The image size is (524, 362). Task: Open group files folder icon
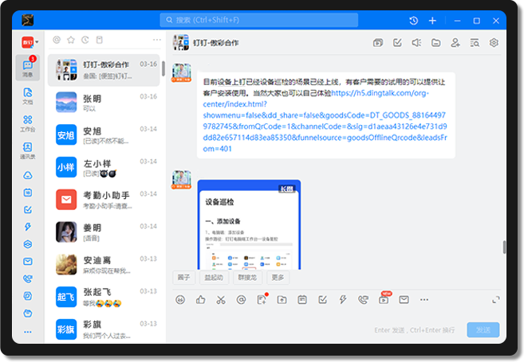(x=435, y=43)
